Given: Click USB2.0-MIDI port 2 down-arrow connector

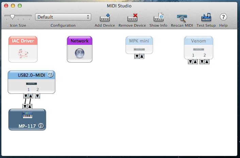Looking at the screenshot, I should click(x=37, y=96).
